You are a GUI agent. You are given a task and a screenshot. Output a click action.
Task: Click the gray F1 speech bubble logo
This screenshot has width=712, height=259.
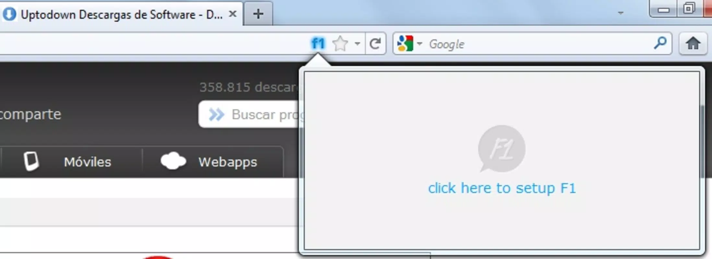point(502,149)
